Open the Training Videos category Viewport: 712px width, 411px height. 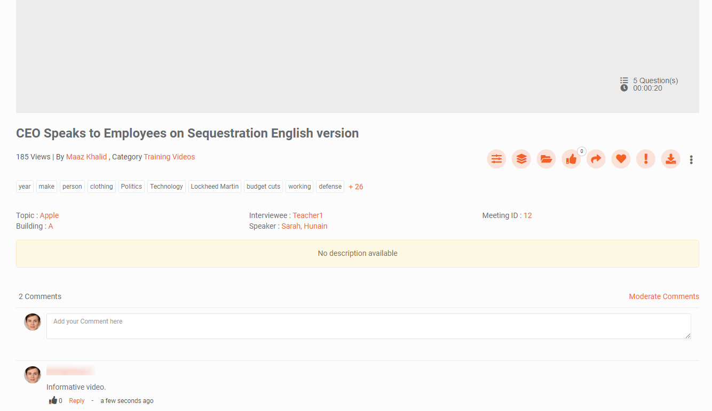pyautogui.click(x=169, y=157)
